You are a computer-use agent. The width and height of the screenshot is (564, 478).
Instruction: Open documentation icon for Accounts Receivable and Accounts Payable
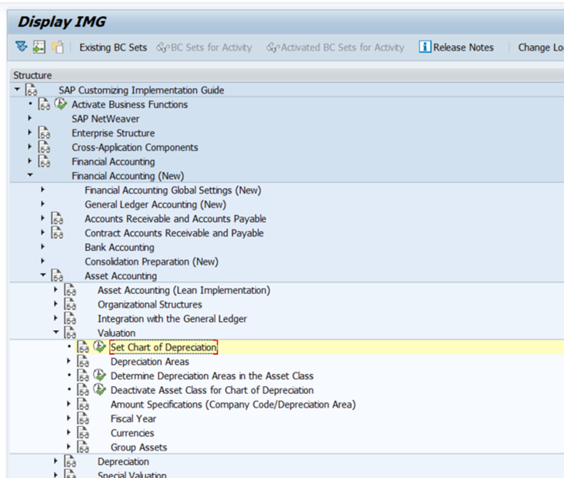pyautogui.click(x=57, y=218)
